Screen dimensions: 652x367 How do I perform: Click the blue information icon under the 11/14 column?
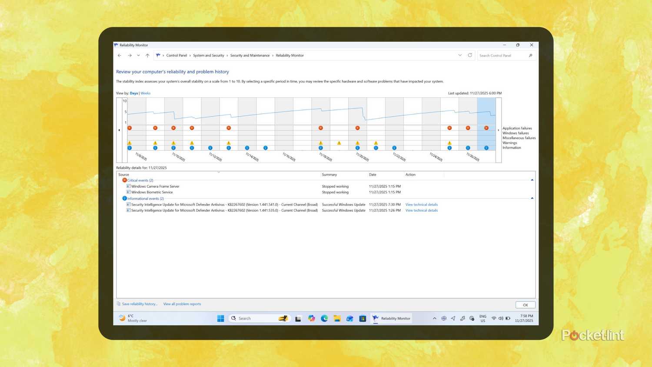click(x=247, y=148)
